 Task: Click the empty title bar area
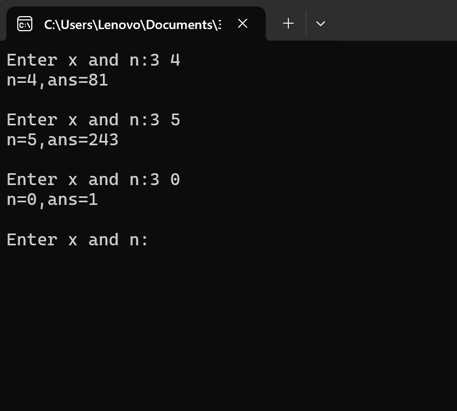pyautogui.click(x=393, y=20)
